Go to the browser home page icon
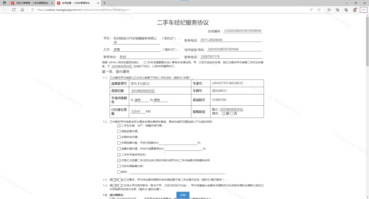Screen dimensions: 369x199 point(22,10)
